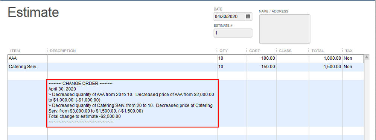Click the Estimate title
Screen dimensions: 376x140
33,12
